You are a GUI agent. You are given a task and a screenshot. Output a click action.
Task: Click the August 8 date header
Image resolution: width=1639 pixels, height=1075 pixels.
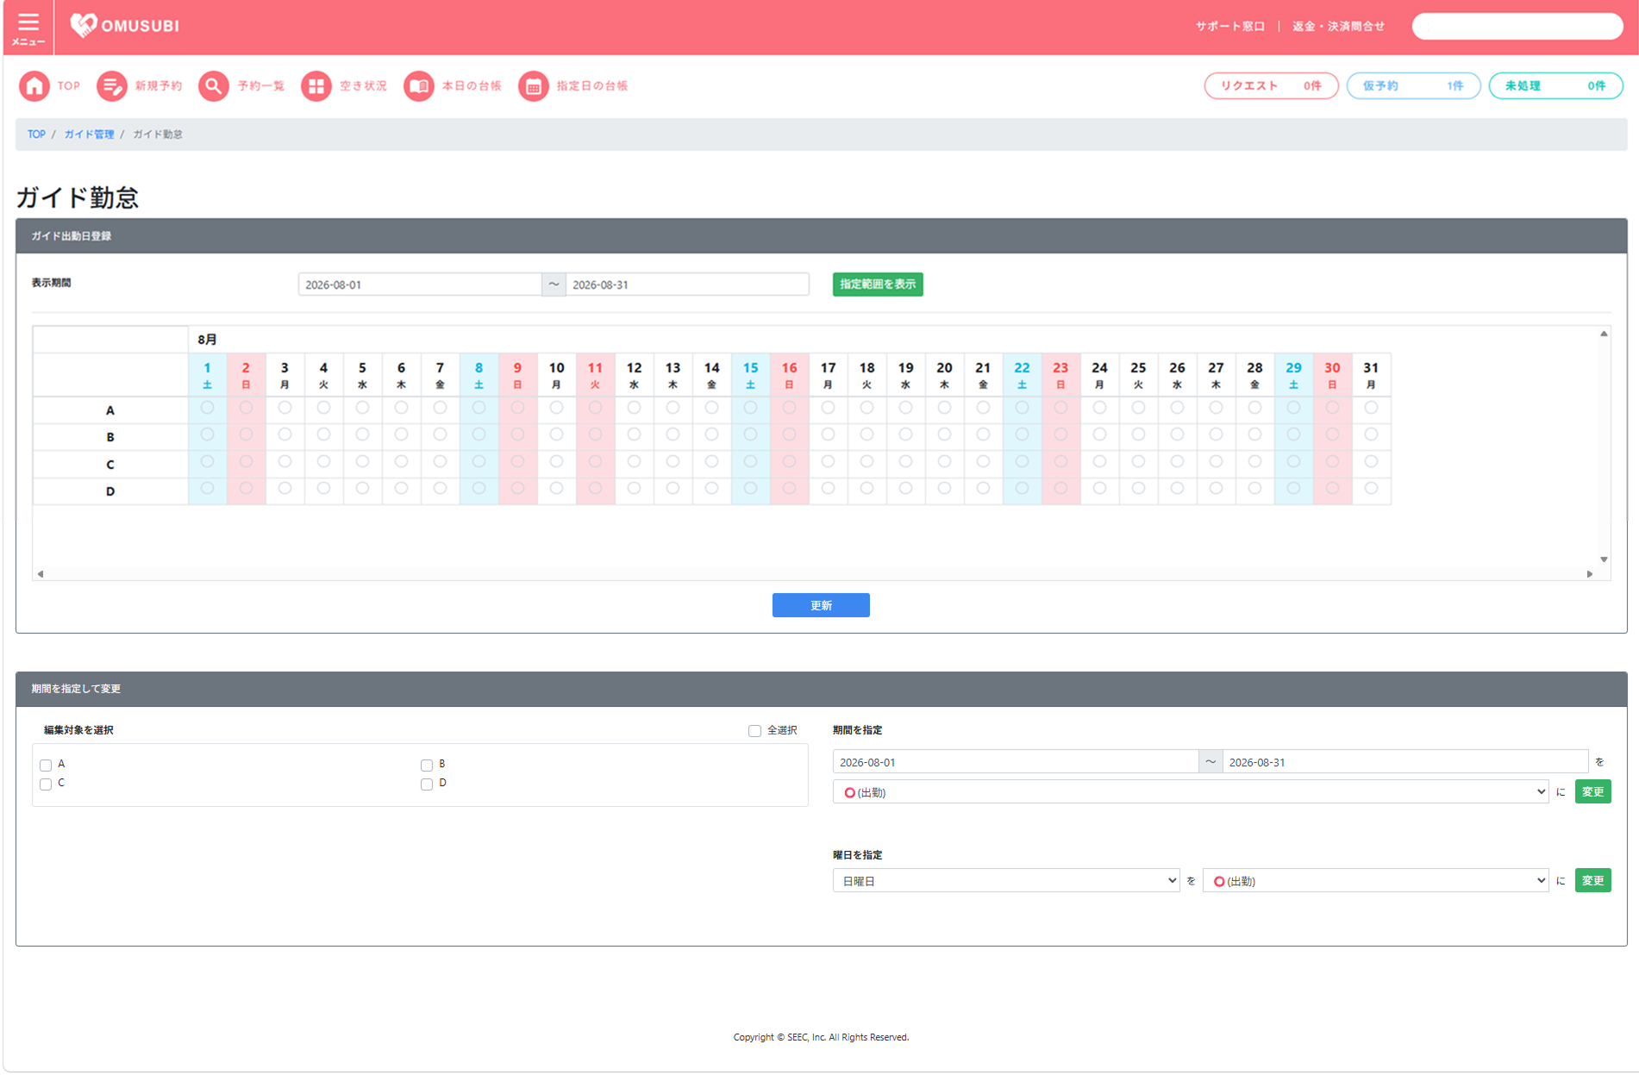coord(479,375)
